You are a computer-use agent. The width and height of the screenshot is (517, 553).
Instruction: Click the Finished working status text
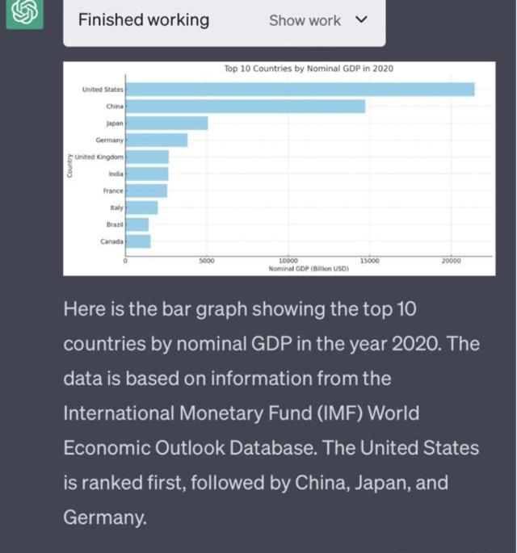tap(144, 19)
